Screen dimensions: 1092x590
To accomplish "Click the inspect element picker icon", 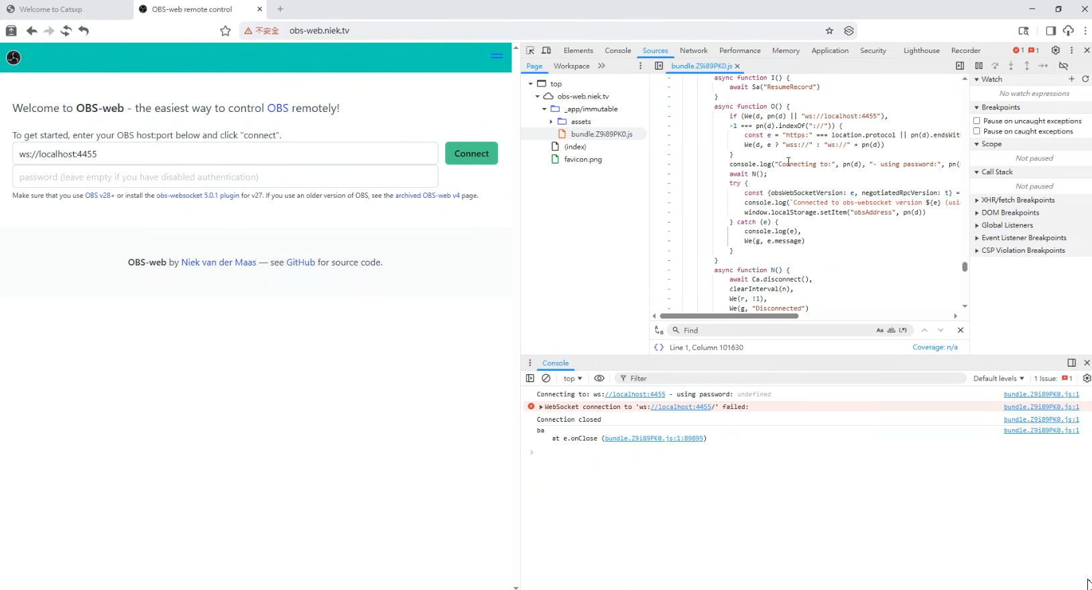I will pyautogui.click(x=530, y=50).
